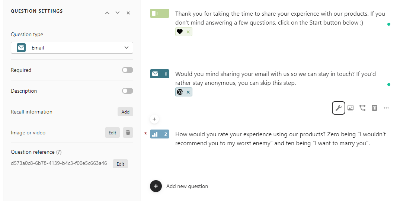
Task: Go to previous question with up chevron
Action: coord(107,13)
